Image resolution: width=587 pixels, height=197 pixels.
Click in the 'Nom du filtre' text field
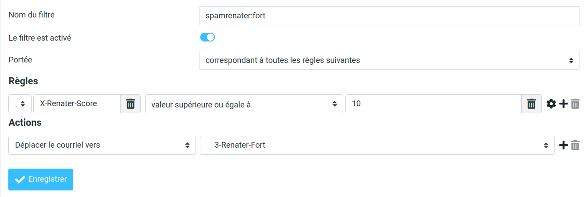389,16
